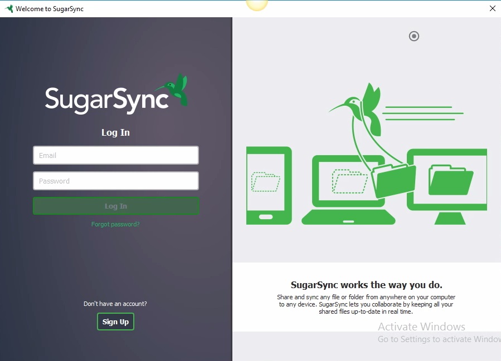The height and width of the screenshot is (361, 501).
Task: Click the Sign Up button
Action: (x=115, y=322)
